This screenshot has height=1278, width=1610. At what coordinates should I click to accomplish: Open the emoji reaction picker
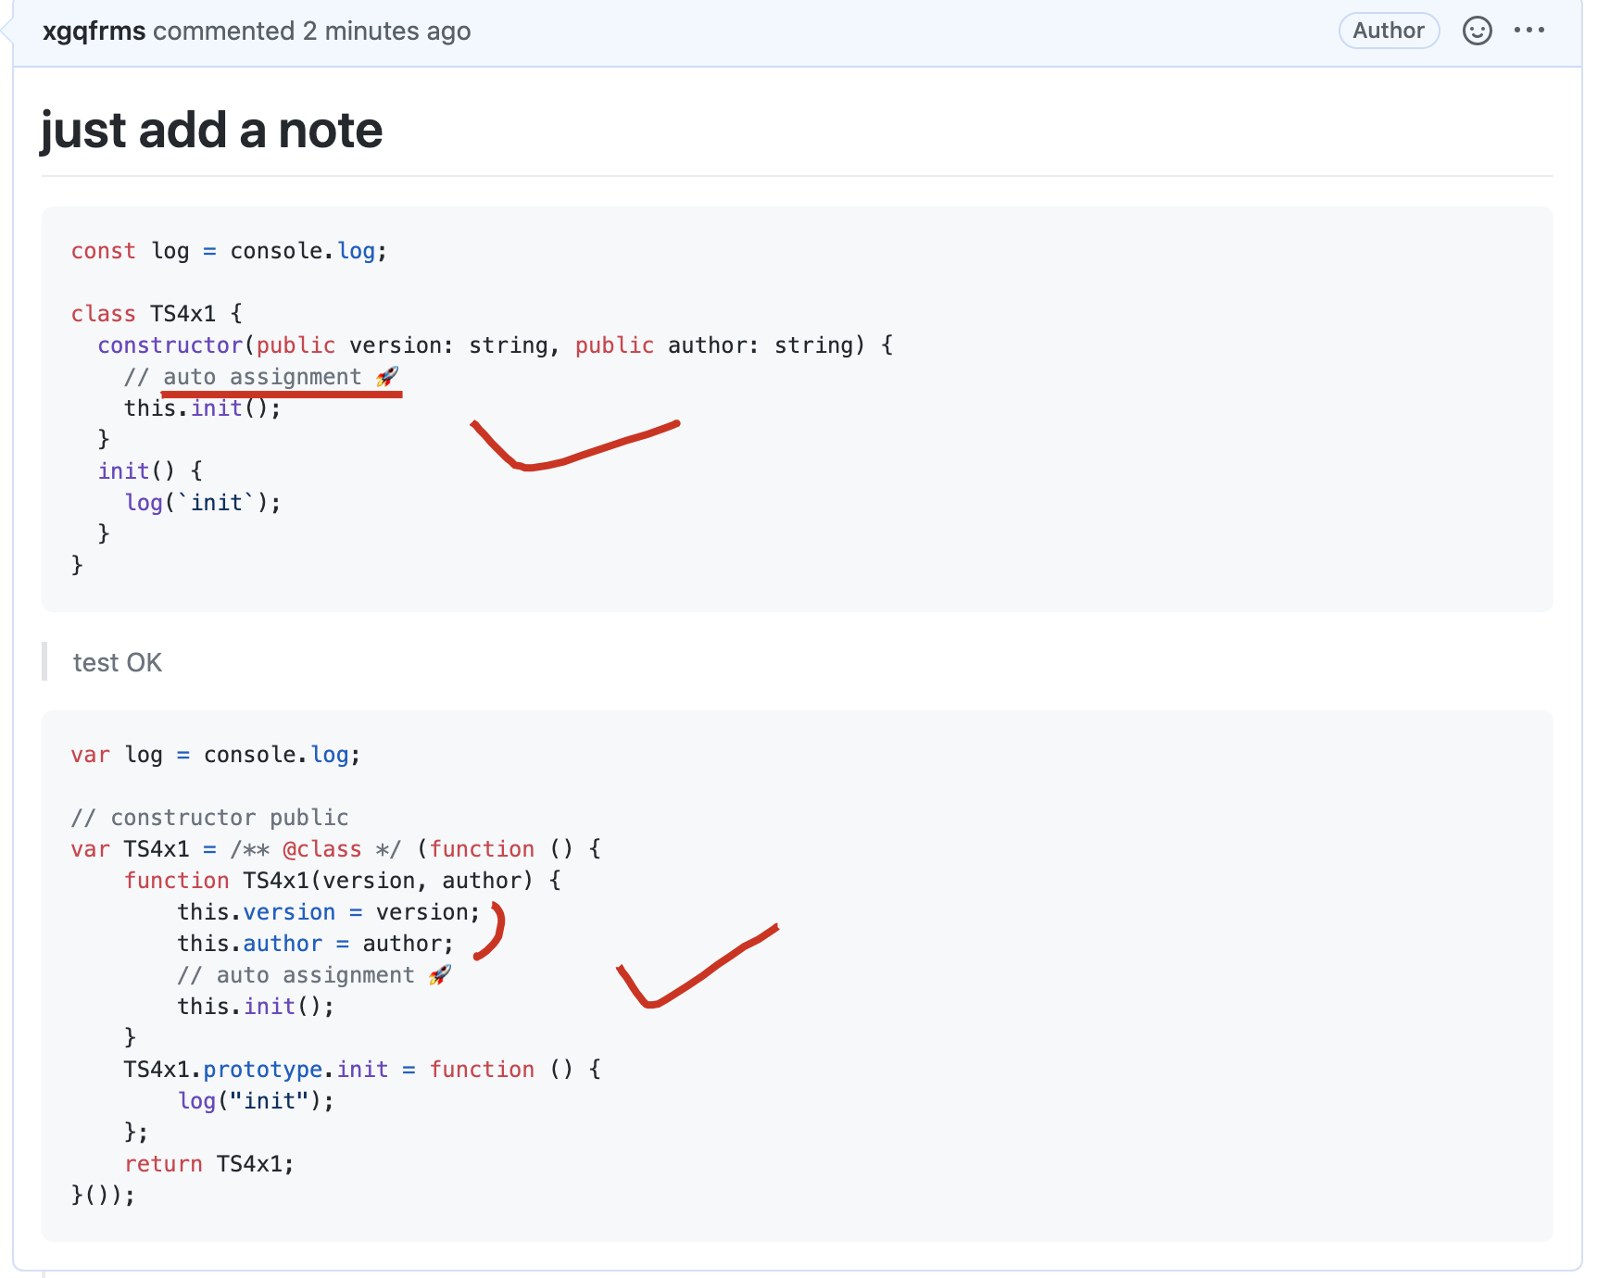(x=1477, y=31)
